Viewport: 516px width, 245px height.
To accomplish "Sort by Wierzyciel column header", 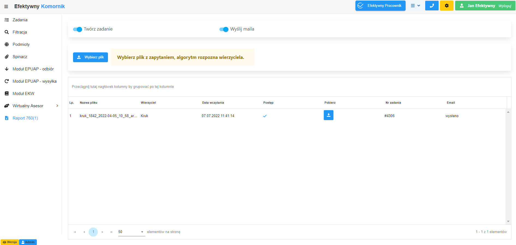I will [148, 103].
